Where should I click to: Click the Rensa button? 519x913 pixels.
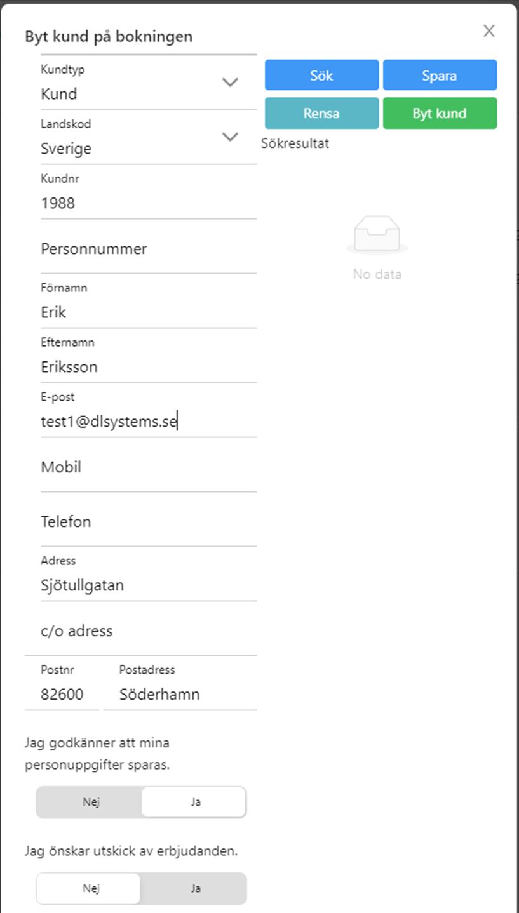click(322, 114)
